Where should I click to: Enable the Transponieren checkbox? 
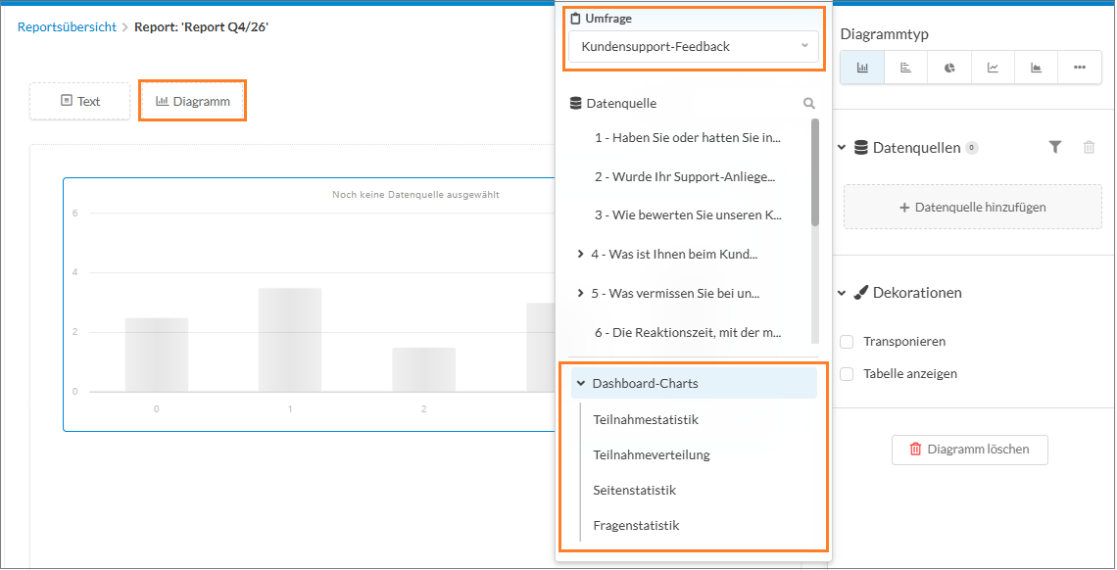coord(847,342)
